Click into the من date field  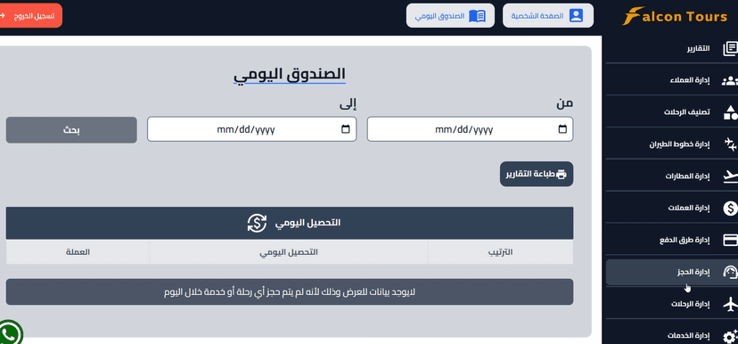(x=470, y=129)
